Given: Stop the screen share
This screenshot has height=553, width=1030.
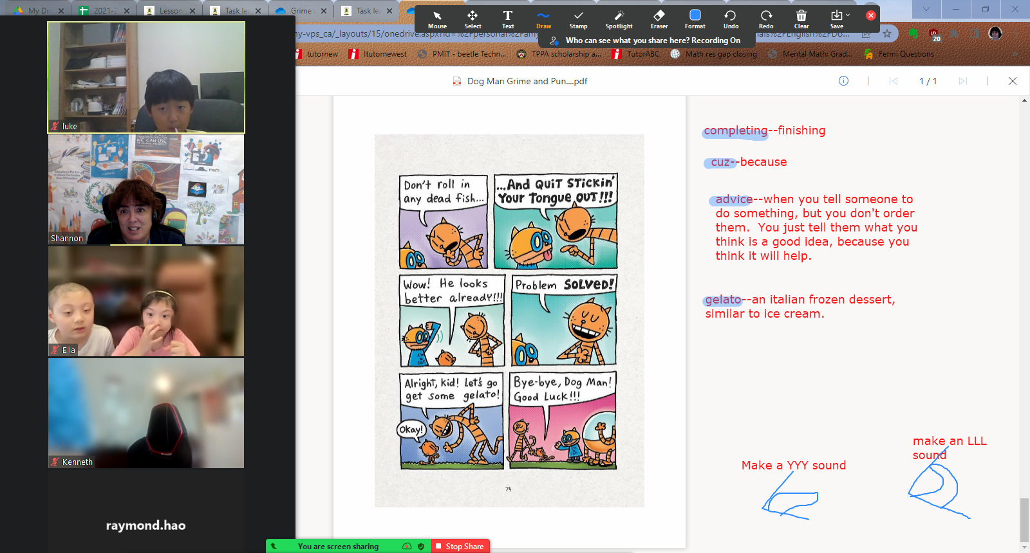Looking at the screenshot, I should coord(460,546).
